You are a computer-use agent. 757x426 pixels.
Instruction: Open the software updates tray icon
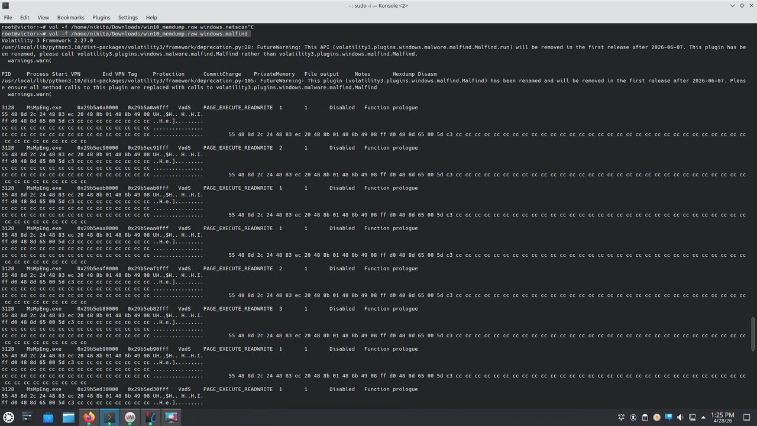point(633,418)
